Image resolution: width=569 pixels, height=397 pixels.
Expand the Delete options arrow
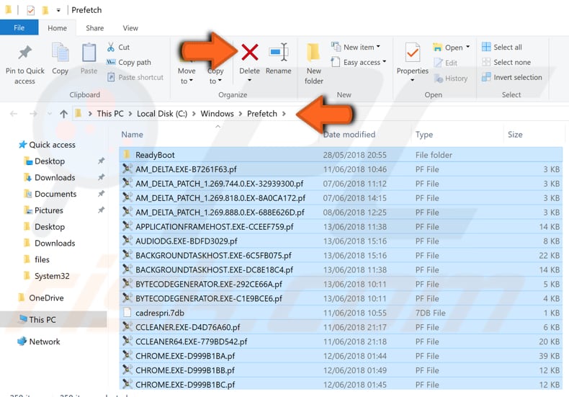click(x=249, y=80)
